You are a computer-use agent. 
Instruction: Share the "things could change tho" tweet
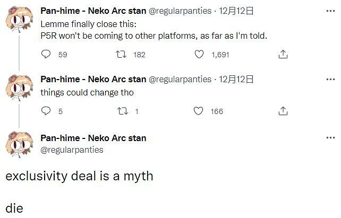tap(283, 111)
